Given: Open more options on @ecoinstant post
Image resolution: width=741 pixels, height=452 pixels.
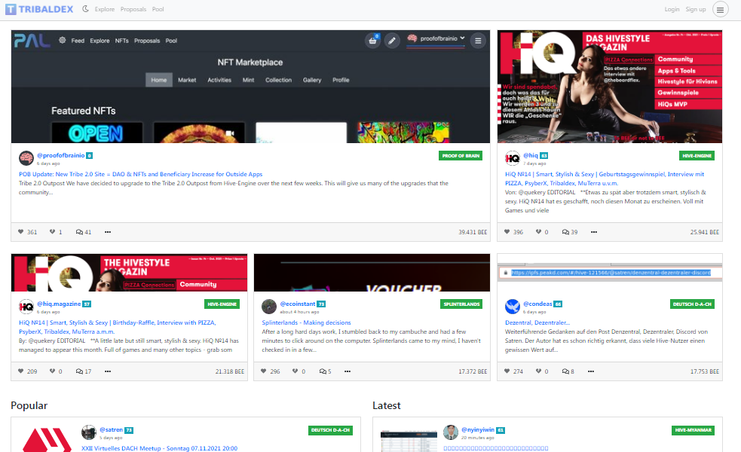Looking at the screenshot, I should [x=348, y=371].
